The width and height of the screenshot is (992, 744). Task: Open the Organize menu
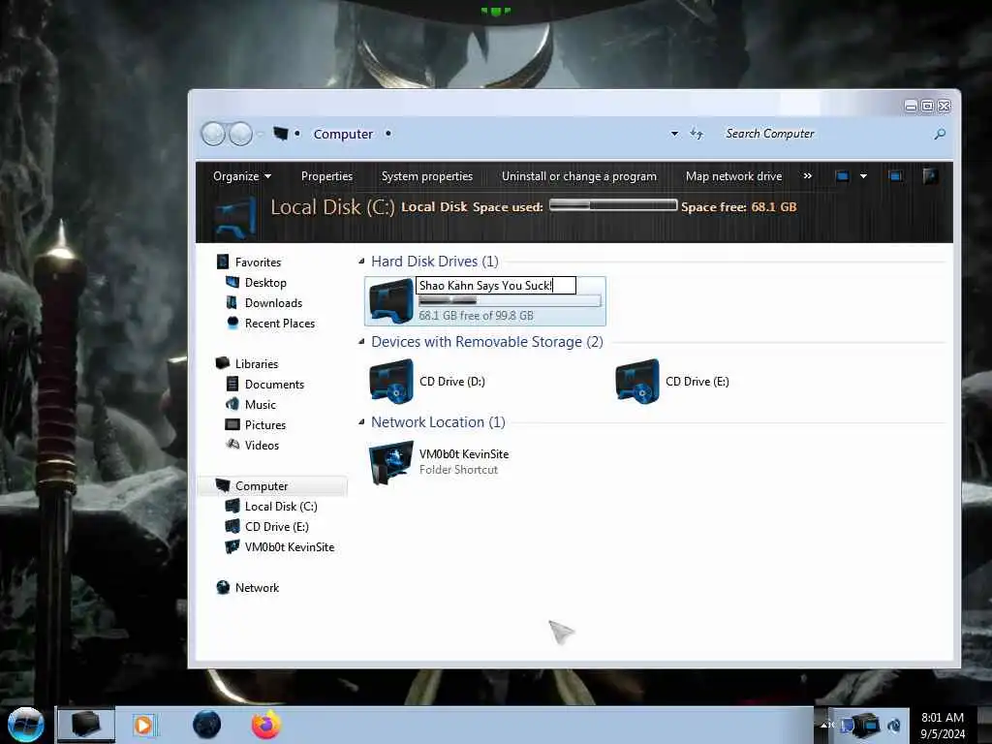point(241,176)
